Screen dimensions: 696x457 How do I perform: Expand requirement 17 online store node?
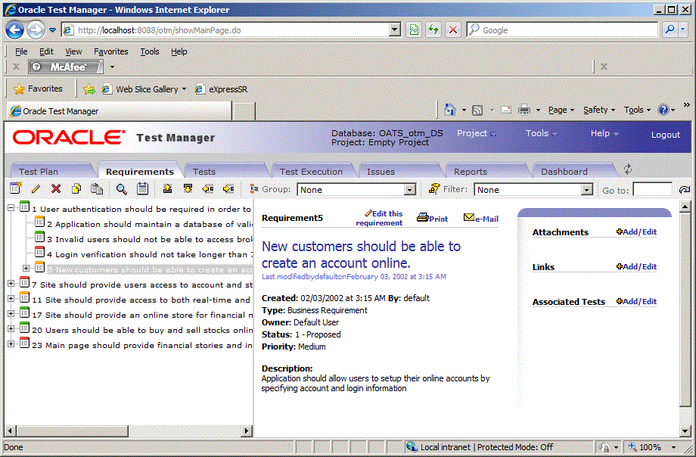11,313
